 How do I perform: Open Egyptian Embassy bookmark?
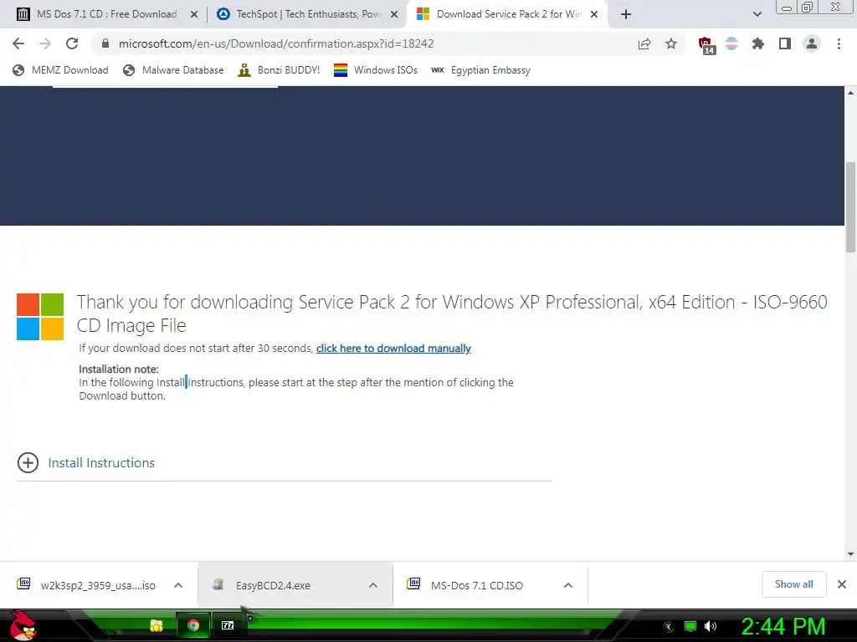480,70
